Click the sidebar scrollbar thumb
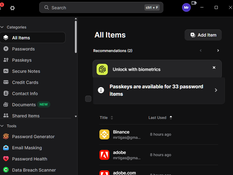The width and height of the screenshot is (233, 175). coord(76,37)
